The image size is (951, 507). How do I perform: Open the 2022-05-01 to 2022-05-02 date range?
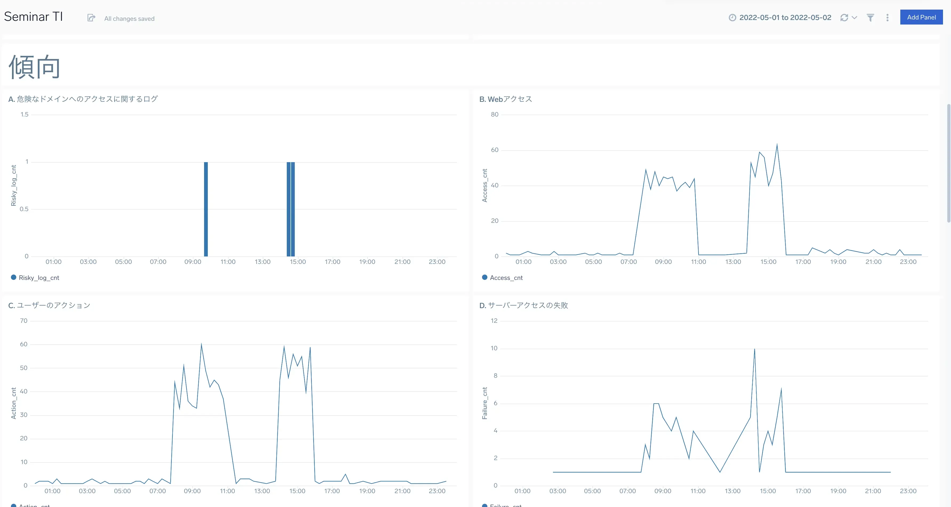[x=785, y=17]
